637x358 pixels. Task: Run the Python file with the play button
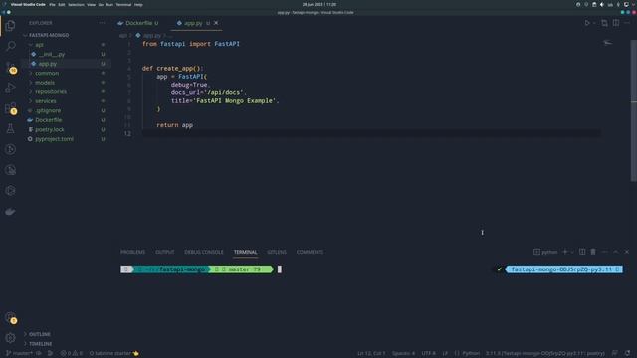point(587,23)
